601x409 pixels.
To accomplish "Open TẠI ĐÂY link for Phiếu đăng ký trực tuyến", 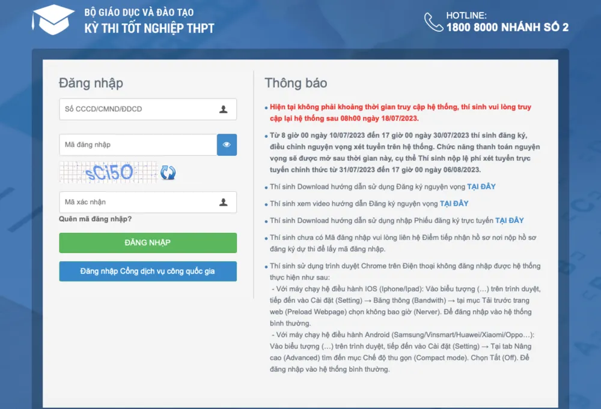I will tap(509, 221).
